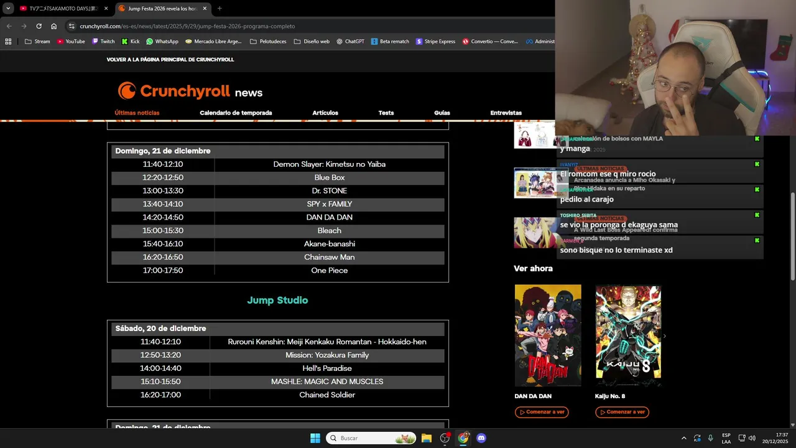Open the Twitch bookmark
This screenshot has width=796, height=448.
103,42
